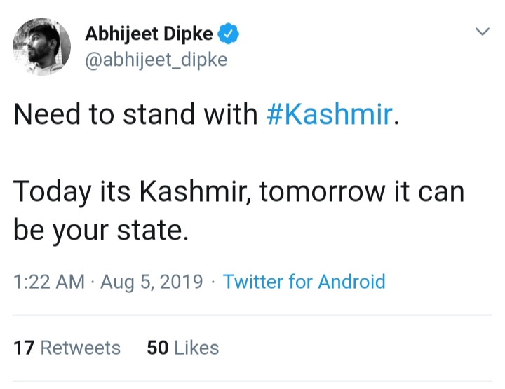Click the word 'Likes' label
Screen dimensions: 505x389
click(196, 348)
